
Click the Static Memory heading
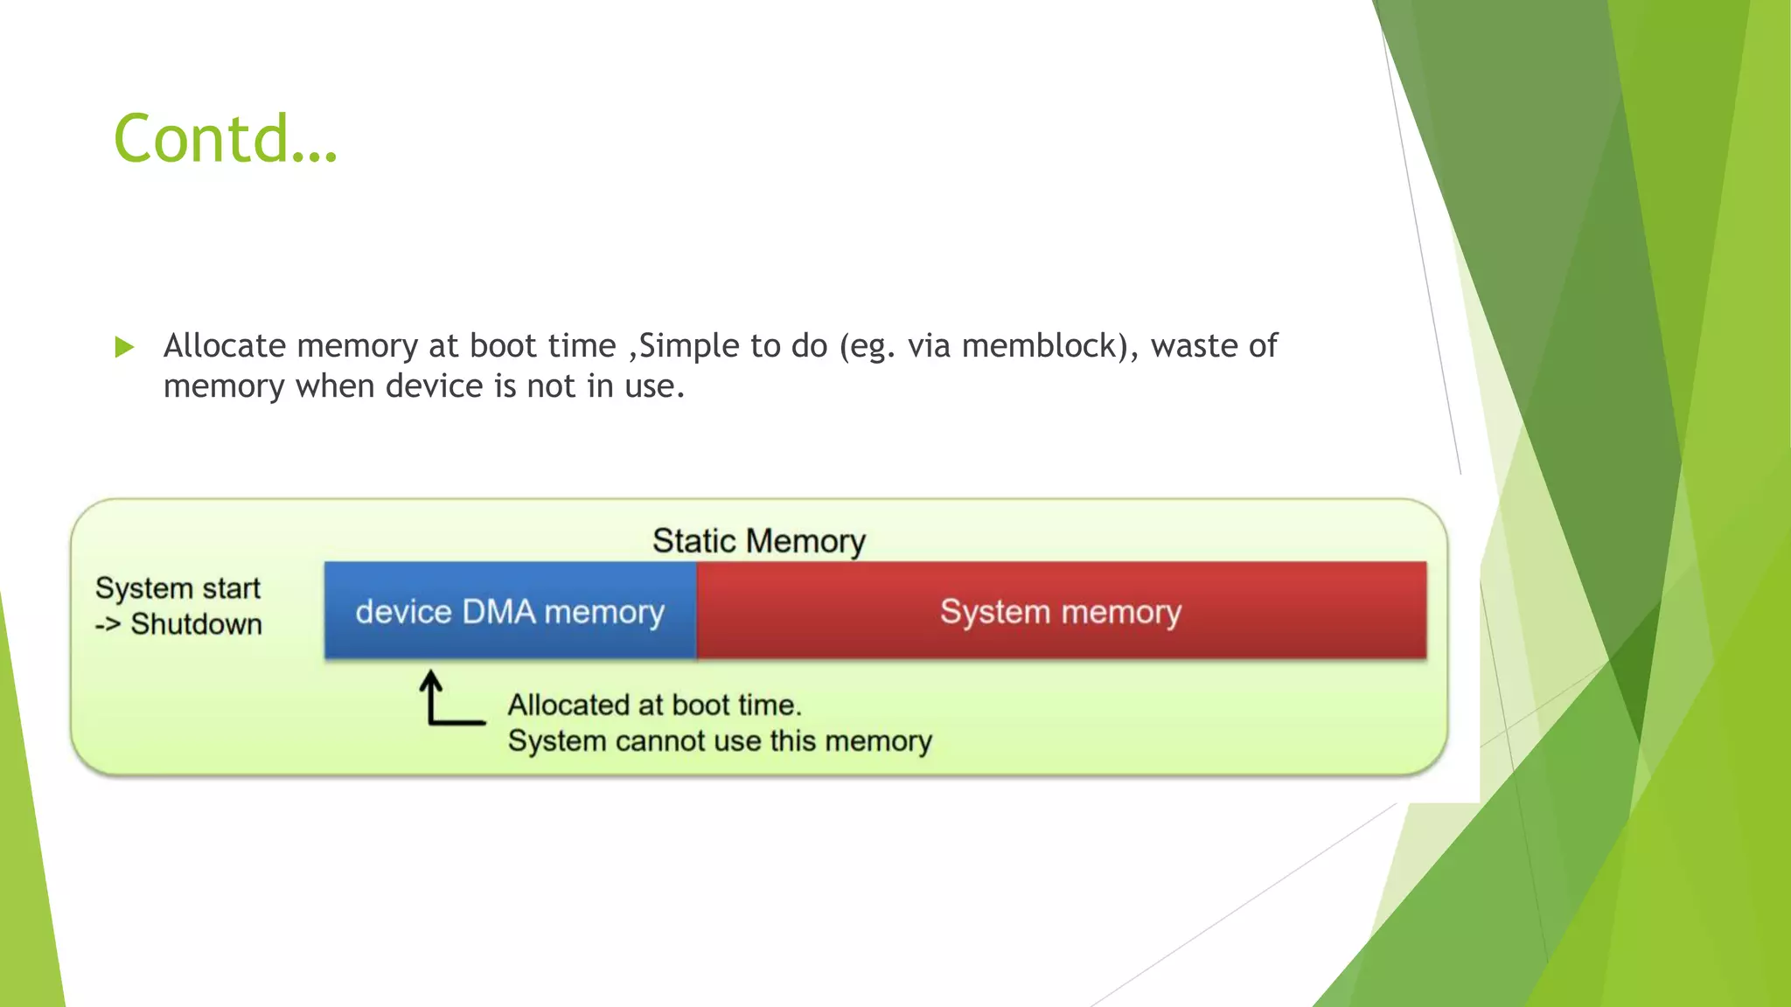point(759,541)
